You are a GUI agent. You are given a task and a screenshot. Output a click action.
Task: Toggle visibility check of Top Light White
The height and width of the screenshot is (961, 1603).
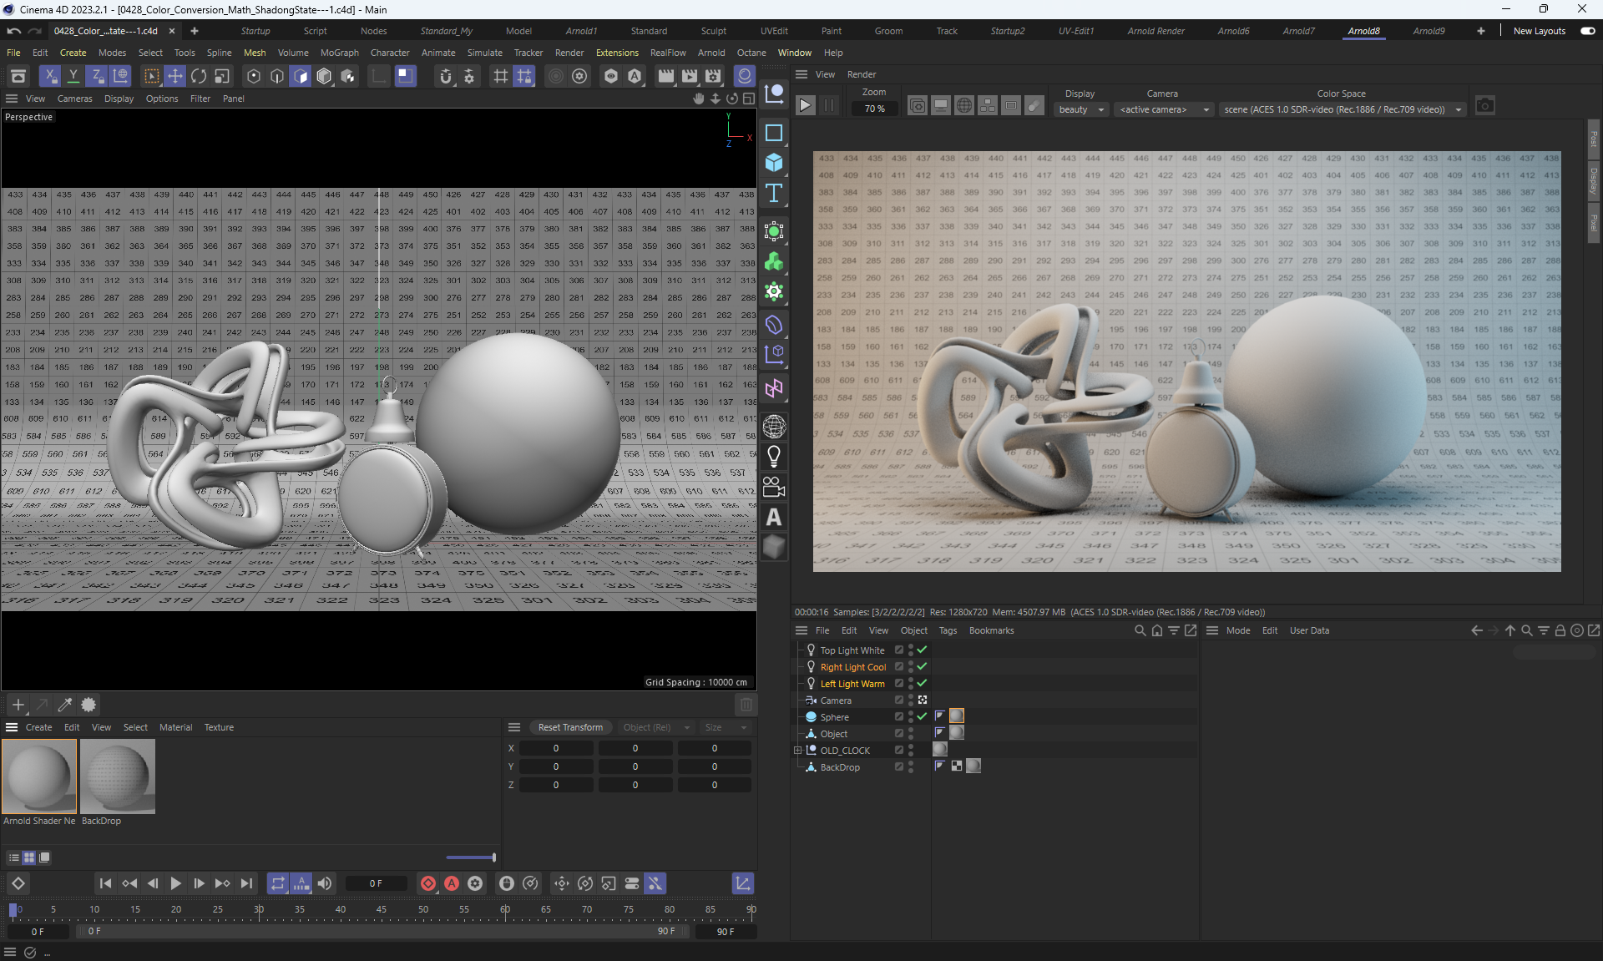click(922, 650)
